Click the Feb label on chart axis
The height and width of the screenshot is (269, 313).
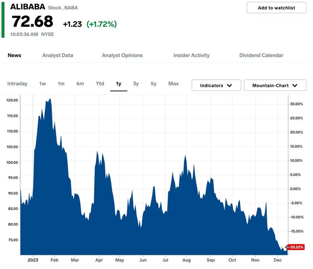(54, 260)
